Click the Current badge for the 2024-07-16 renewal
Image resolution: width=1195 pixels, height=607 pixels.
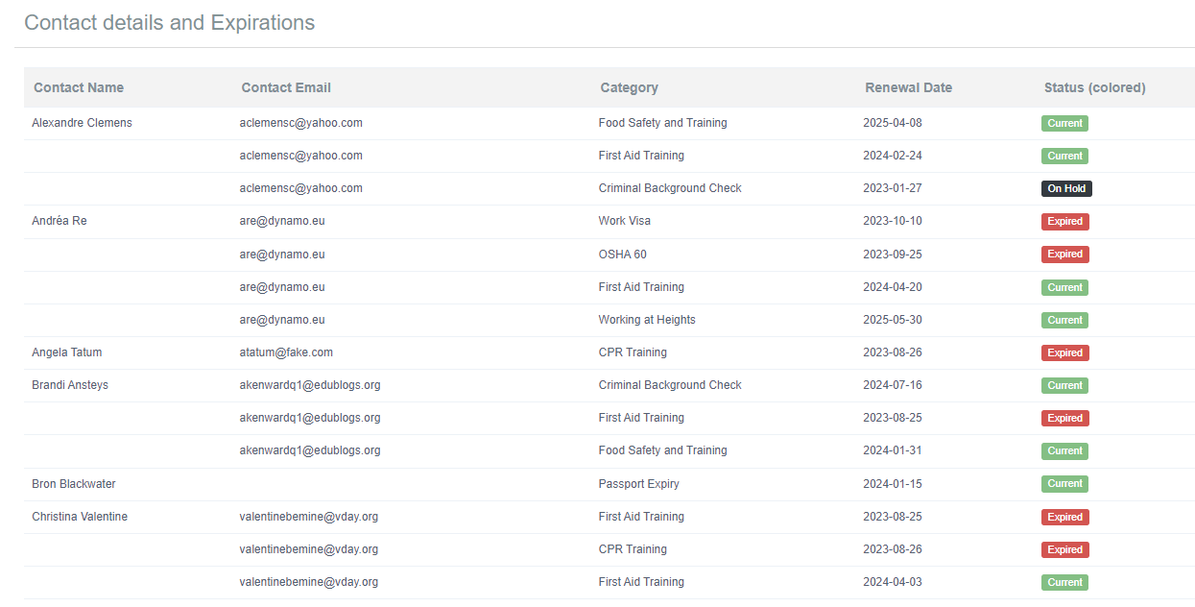coord(1064,385)
